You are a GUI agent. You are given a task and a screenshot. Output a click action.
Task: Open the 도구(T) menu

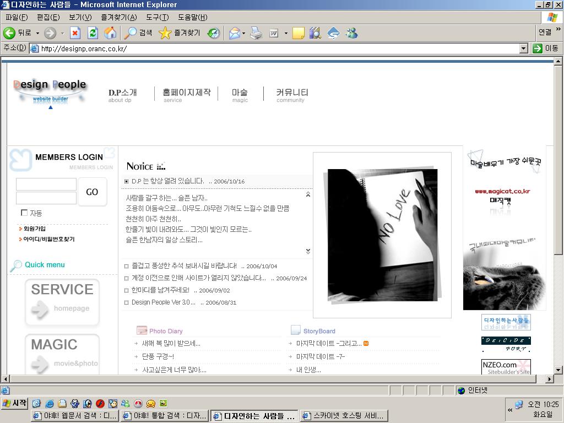pyautogui.click(x=157, y=17)
